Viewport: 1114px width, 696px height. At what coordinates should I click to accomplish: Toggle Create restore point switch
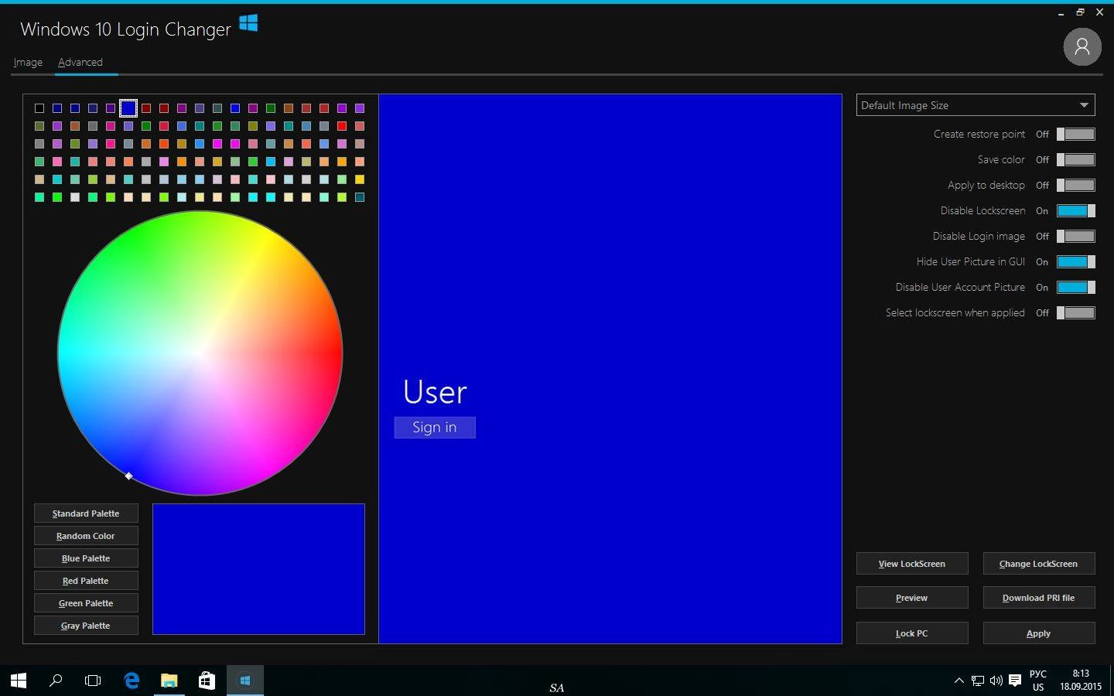pyautogui.click(x=1076, y=134)
